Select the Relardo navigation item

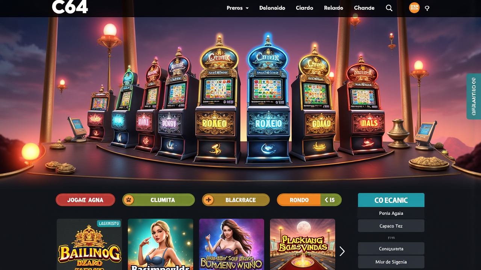333,8
